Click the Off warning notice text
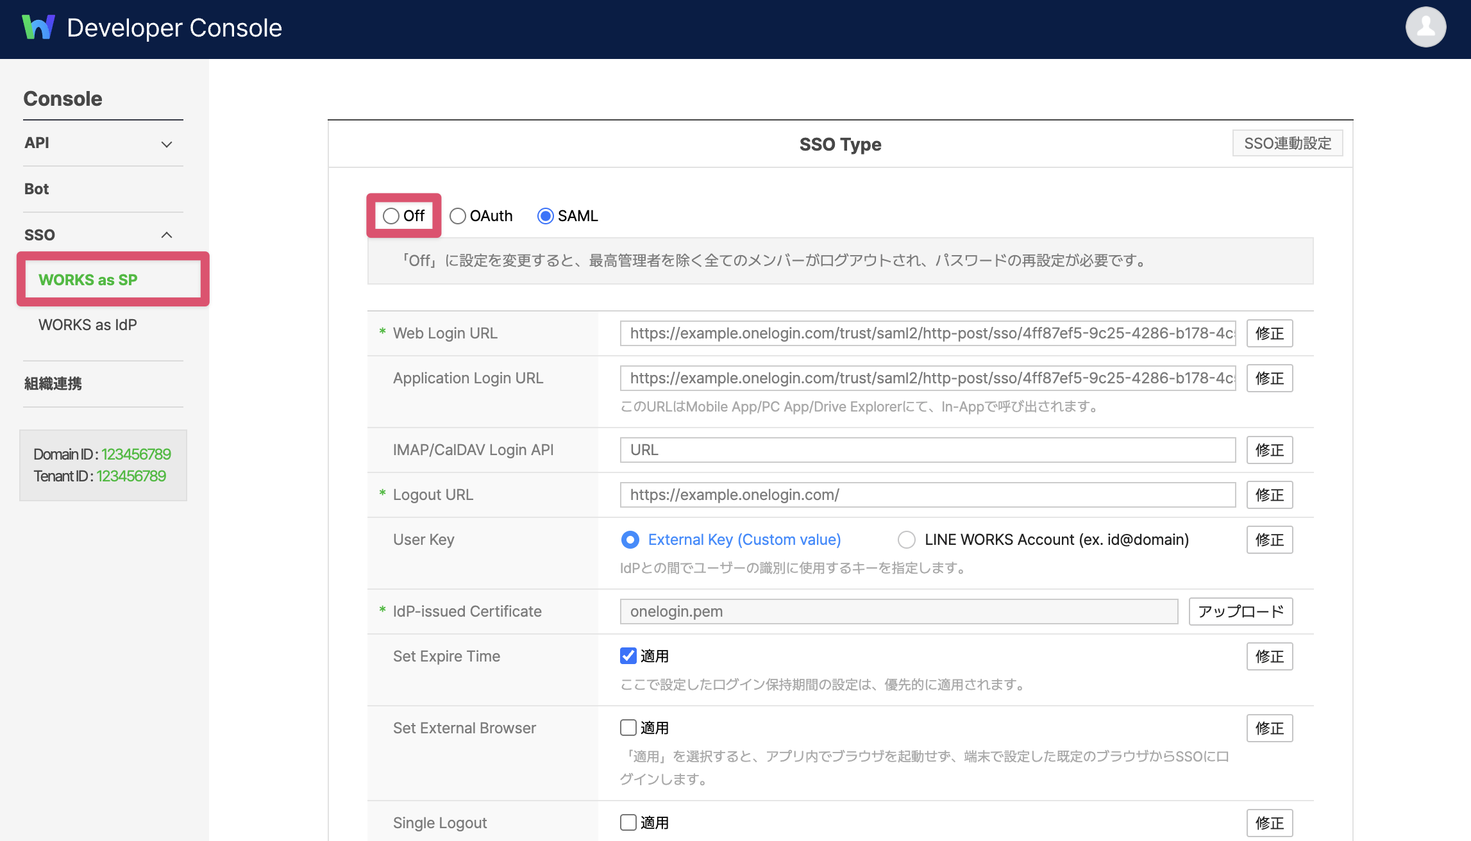 point(773,261)
